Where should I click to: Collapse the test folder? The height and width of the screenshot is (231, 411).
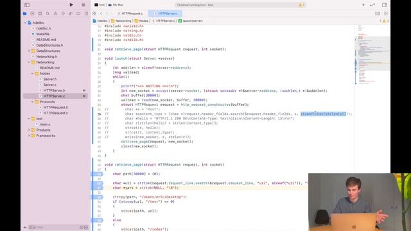pyautogui.click(x=29, y=119)
